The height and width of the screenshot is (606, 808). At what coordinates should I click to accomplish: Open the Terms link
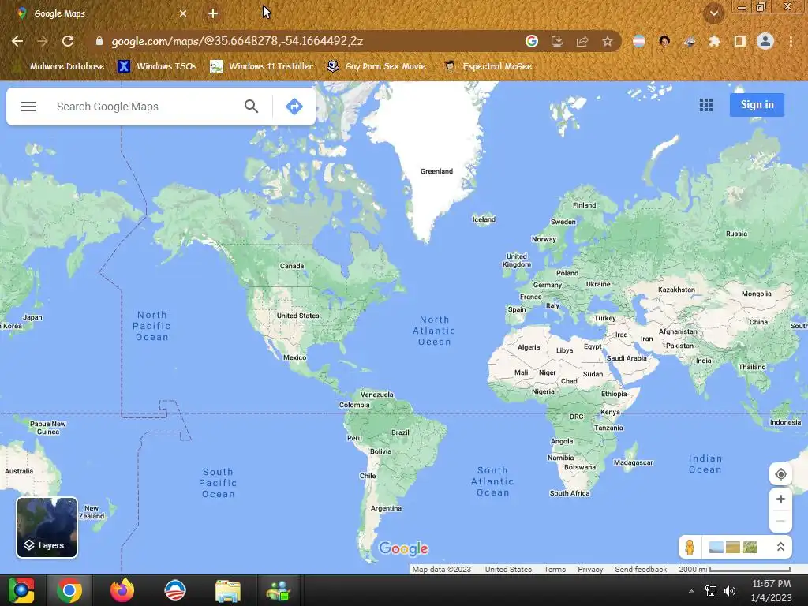tap(555, 570)
